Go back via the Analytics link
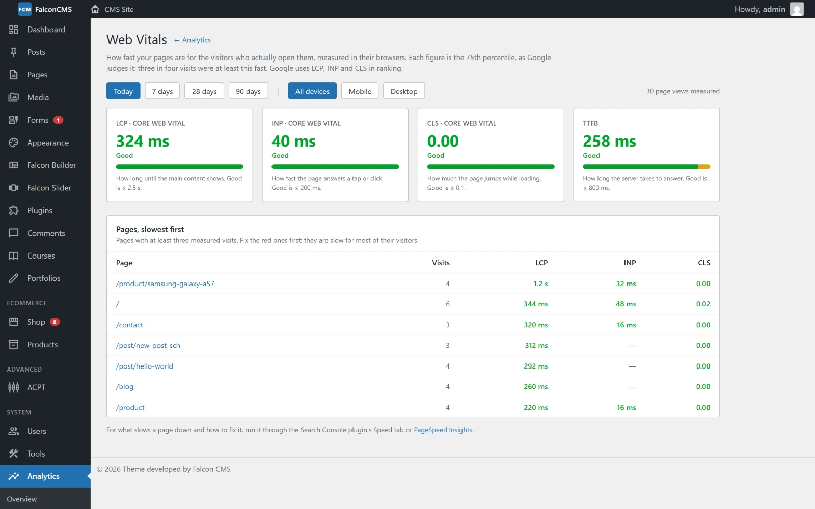Screen dimensions: 815x509 click(x=192, y=40)
